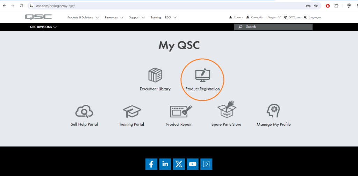This screenshot has height=176, width=358.
Task: Open the Spare Parts Store box icon
Action: 227,109
